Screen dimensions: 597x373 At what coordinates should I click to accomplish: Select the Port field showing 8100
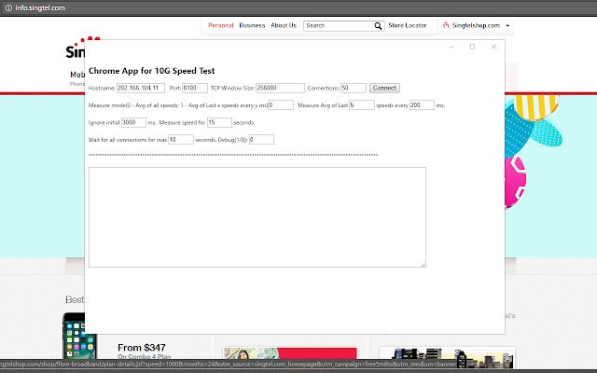tap(195, 88)
